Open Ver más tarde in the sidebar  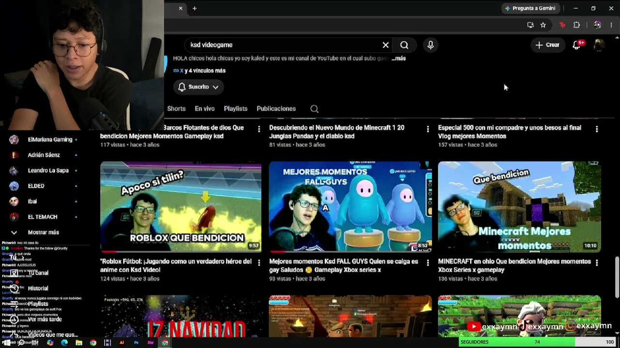click(45, 319)
